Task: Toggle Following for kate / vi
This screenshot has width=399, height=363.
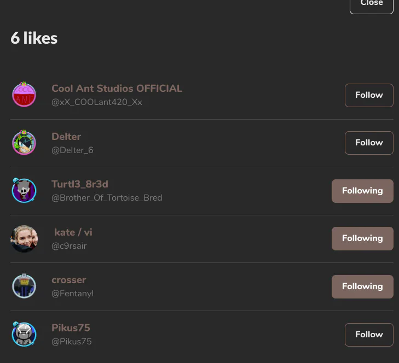Action: pos(362,238)
